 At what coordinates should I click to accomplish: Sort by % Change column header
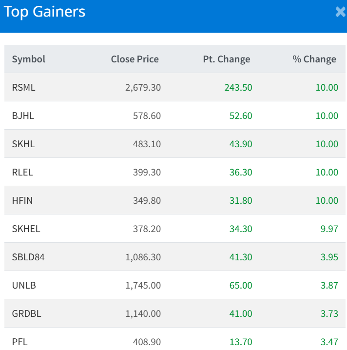tap(314, 59)
